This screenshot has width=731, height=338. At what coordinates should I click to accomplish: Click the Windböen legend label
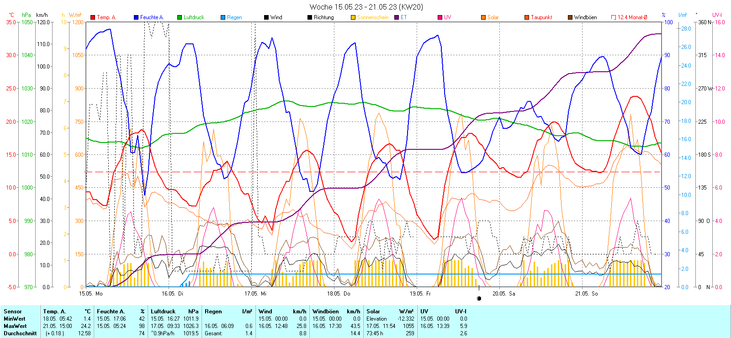[585, 17]
